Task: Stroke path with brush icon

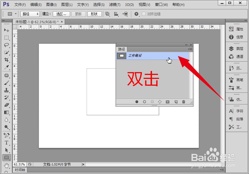Action: click(x=144, y=102)
